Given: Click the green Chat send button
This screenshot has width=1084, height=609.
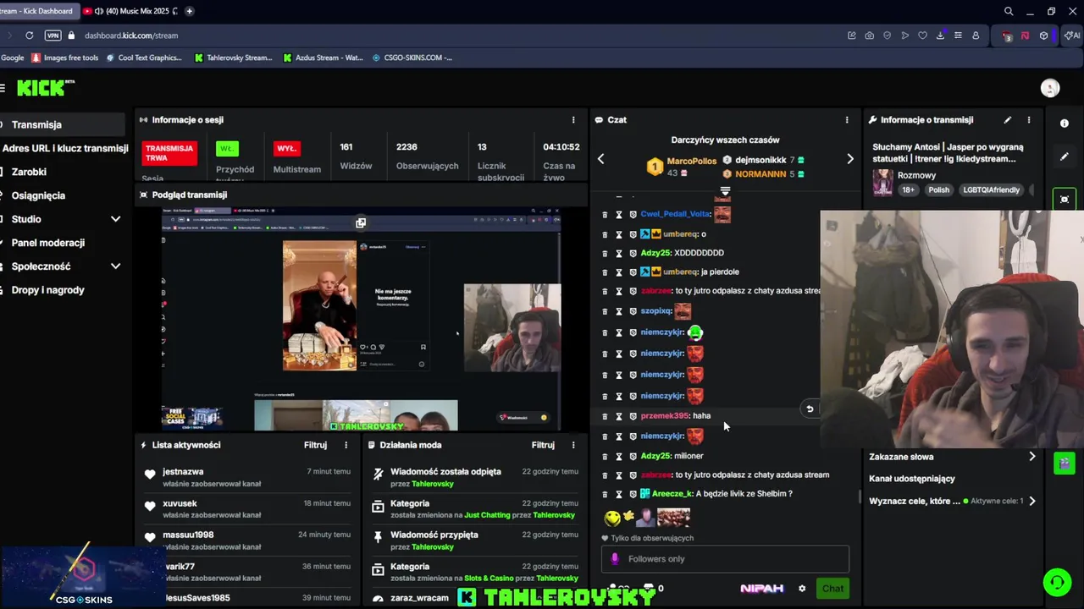Looking at the screenshot, I should pos(832,589).
